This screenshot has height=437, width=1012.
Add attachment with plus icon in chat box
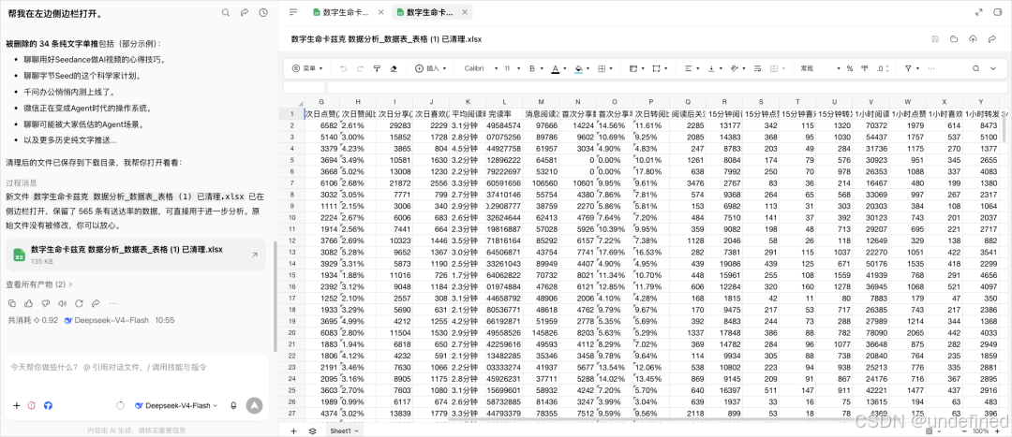[17, 405]
